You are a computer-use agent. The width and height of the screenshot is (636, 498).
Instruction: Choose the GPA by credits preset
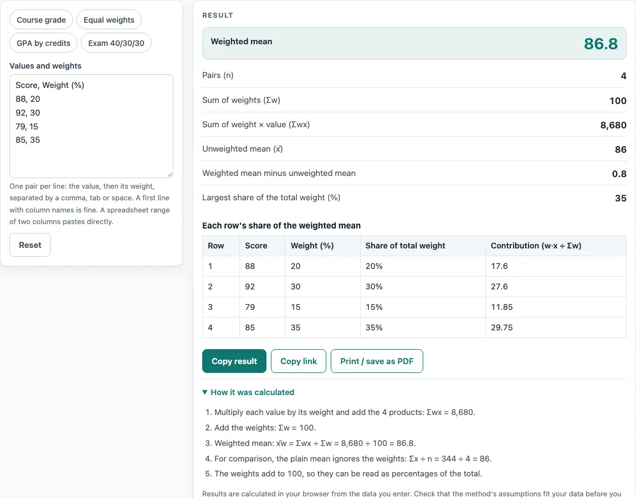point(43,43)
